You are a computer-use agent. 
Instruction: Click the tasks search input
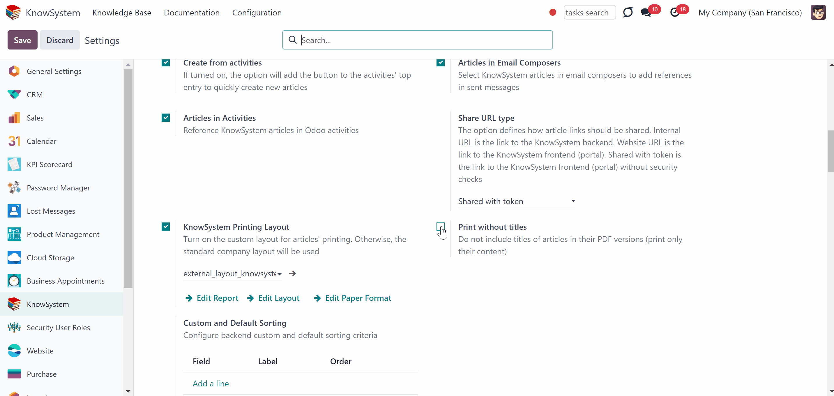[x=590, y=12]
